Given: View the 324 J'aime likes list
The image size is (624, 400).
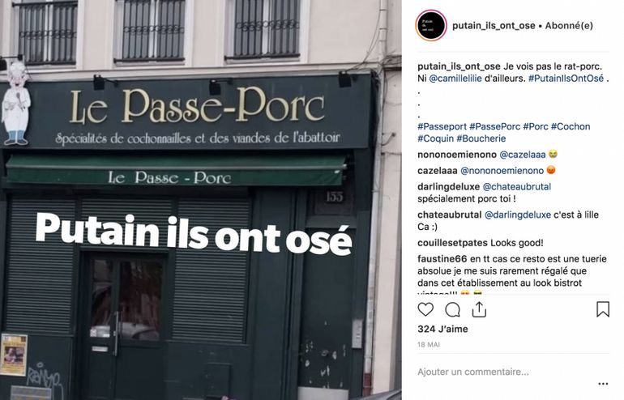Looking at the screenshot, I should 442,329.
